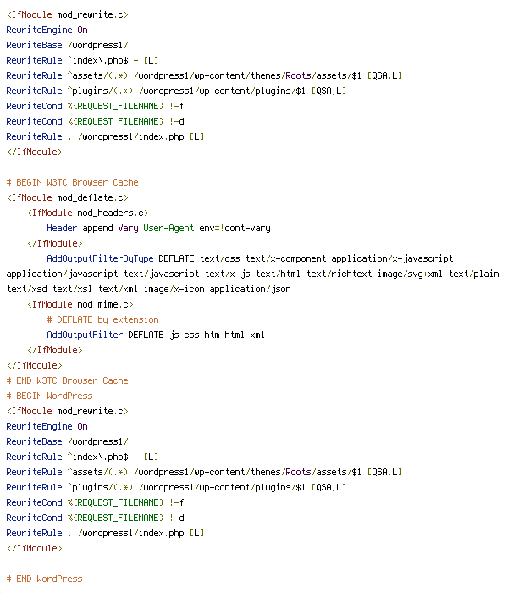
Task: Click the '# END WordPress' comment line
Action: pos(45,579)
